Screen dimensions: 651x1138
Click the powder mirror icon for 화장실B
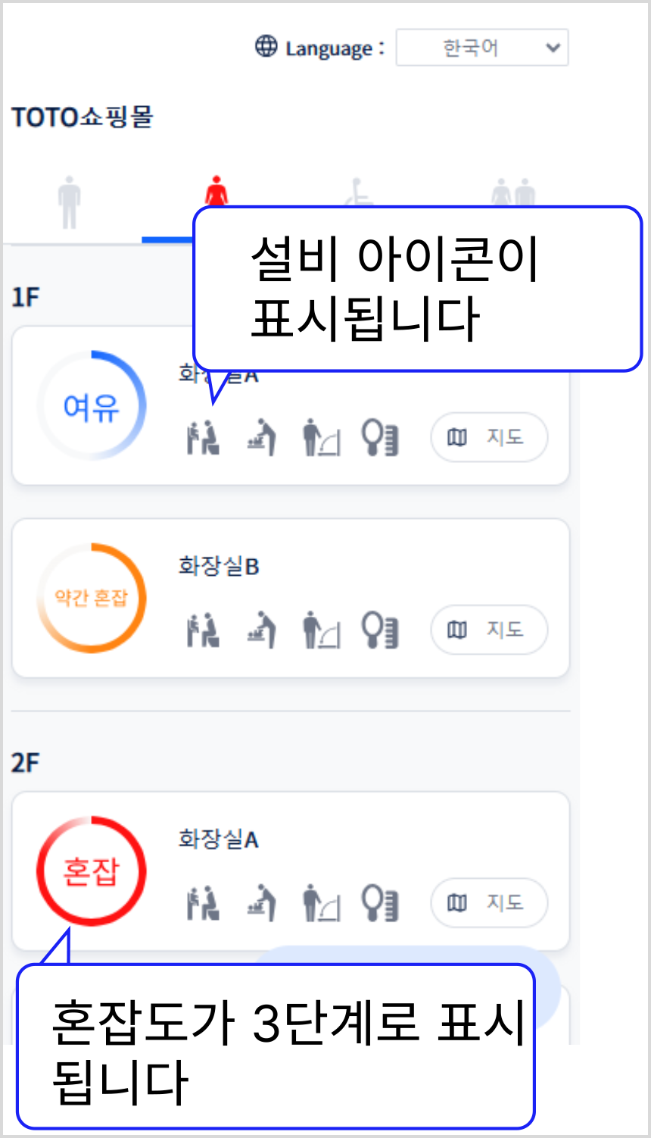(380, 630)
